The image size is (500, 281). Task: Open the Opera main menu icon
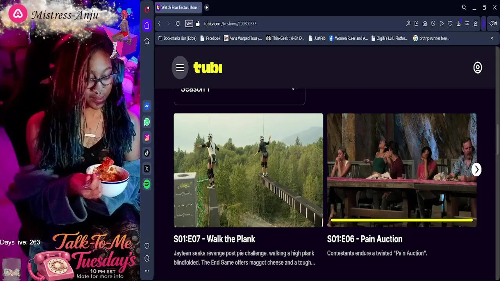tap(147, 9)
